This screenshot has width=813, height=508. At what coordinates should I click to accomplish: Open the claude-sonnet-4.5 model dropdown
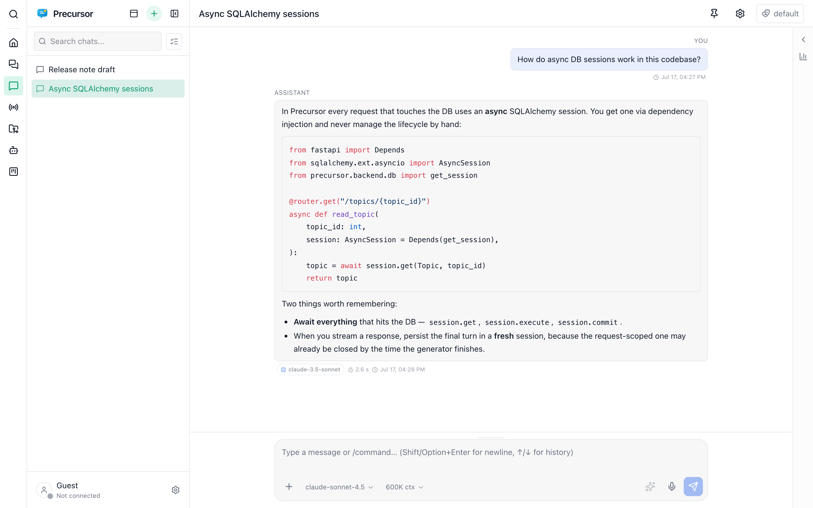339,487
